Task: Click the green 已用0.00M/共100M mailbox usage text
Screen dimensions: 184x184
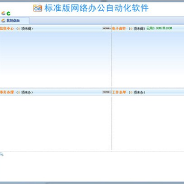Action: click(x=159, y=28)
